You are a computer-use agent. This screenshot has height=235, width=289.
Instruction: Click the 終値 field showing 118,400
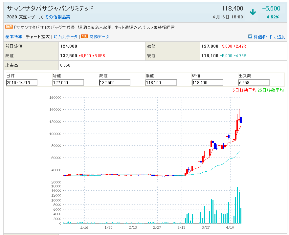[x=207, y=83]
